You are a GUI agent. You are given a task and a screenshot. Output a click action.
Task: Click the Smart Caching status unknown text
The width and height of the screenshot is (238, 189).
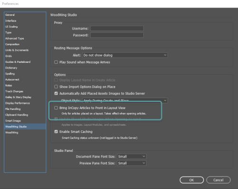point(99,138)
